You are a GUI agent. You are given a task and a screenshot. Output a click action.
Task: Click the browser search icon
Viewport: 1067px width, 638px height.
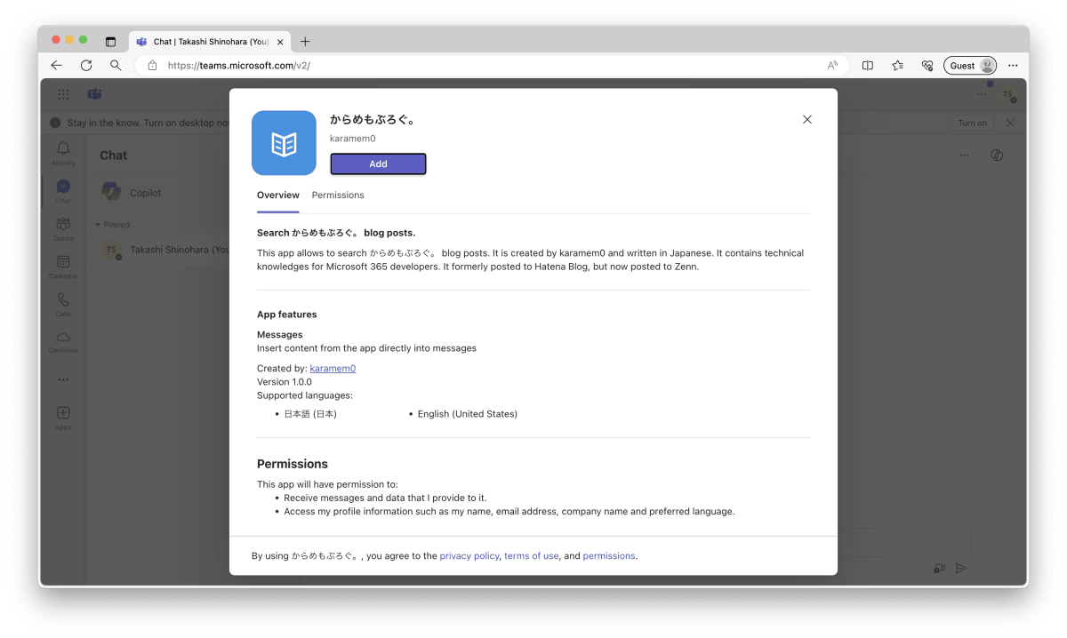point(116,66)
